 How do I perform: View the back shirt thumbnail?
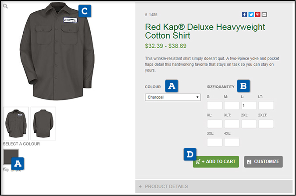point(43,123)
